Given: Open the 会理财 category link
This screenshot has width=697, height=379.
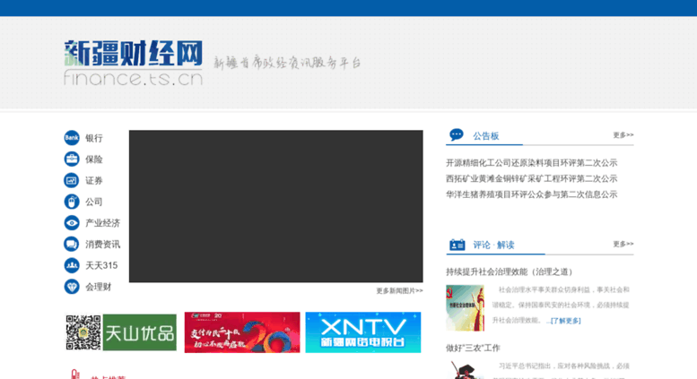Looking at the screenshot, I should coord(99,287).
